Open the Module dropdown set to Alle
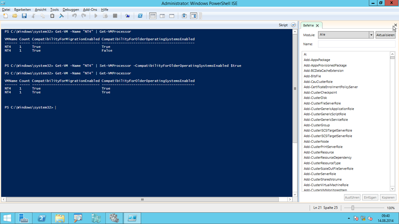This screenshot has height=224, width=399. coord(346,35)
